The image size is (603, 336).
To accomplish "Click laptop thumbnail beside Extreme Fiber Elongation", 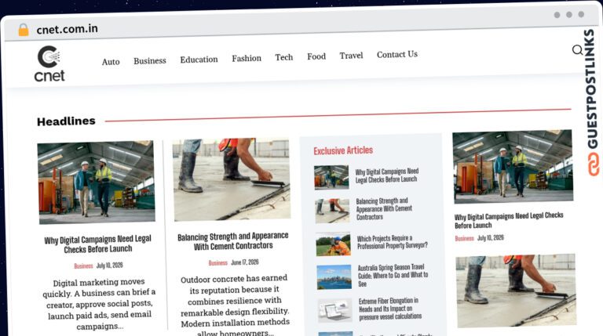I will coord(335,310).
